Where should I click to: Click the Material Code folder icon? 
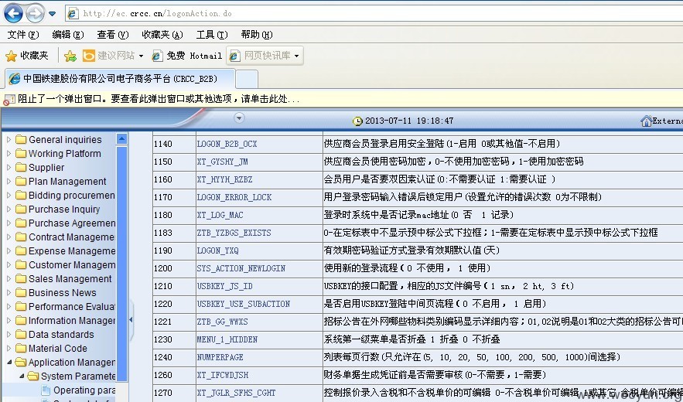pyautogui.click(x=21, y=349)
